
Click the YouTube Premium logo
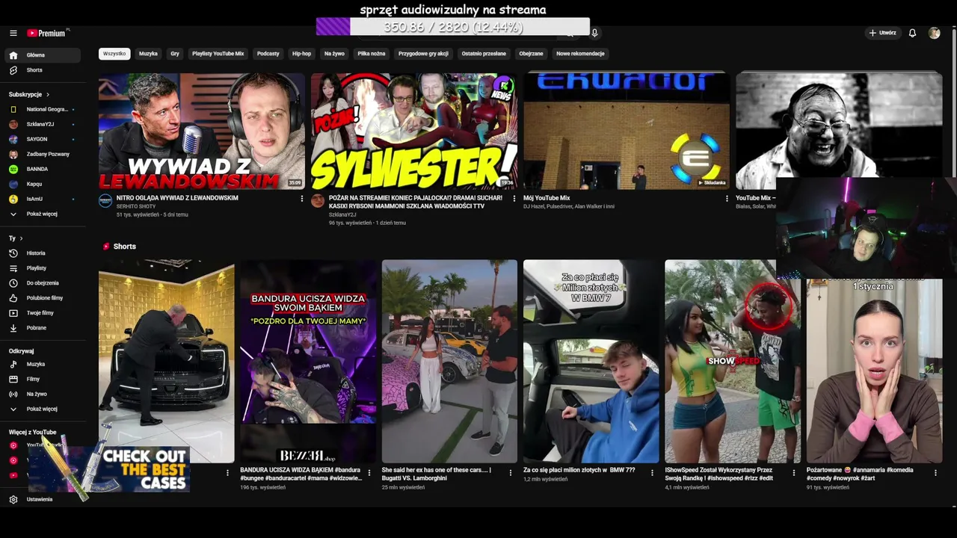pyautogui.click(x=48, y=33)
